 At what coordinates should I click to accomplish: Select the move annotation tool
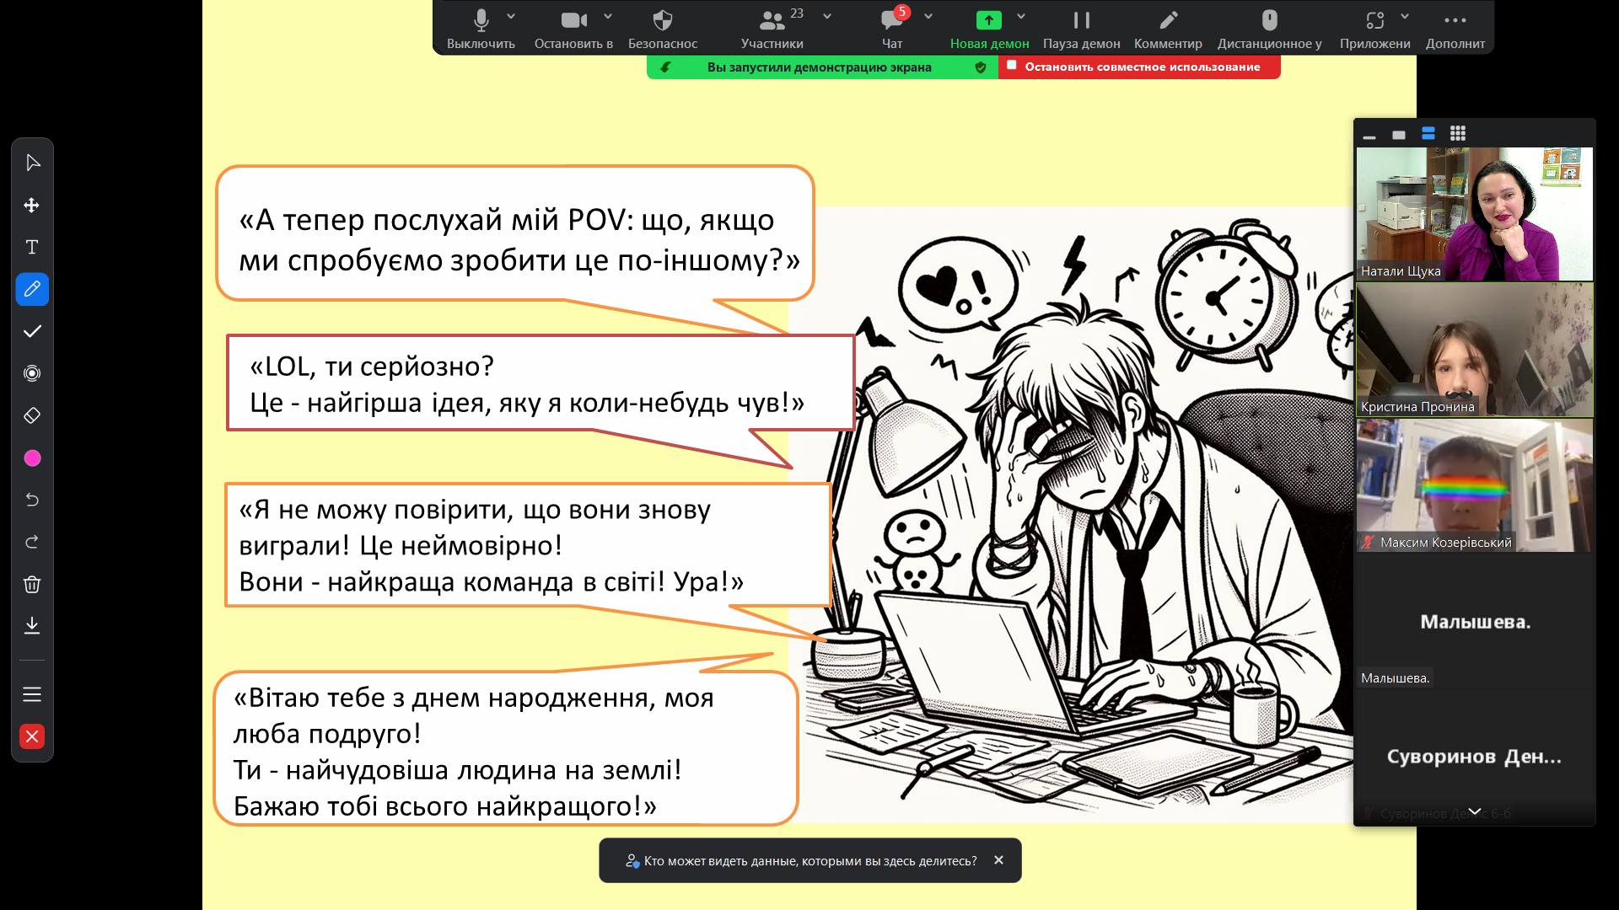tap(32, 206)
